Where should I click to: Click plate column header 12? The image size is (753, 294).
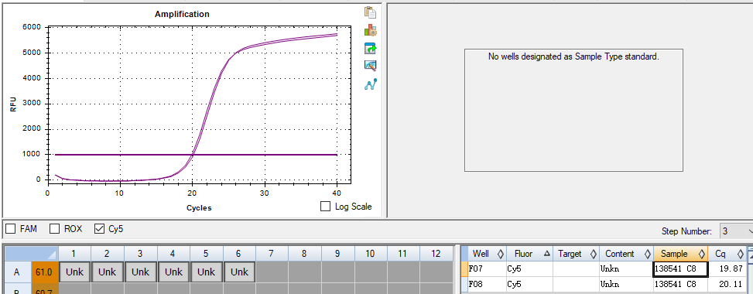436,253
